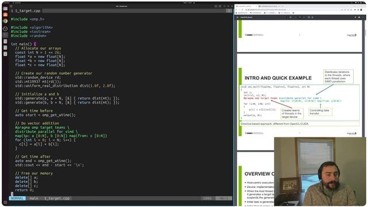Open OBS Studio from the dock
The width and height of the screenshot is (368, 207).
pos(5,29)
